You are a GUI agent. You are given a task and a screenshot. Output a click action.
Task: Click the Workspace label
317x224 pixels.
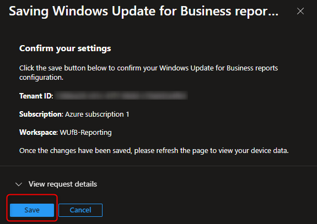[x=39, y=133]
